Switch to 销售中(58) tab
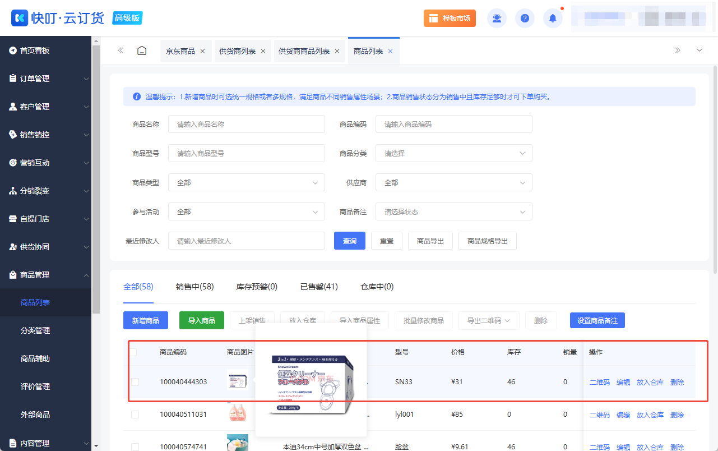The width and height of the screenshot is (718, 451). (x=194, y=287)
